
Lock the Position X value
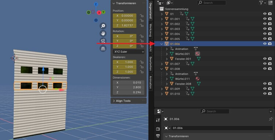(x=142, y=16)
